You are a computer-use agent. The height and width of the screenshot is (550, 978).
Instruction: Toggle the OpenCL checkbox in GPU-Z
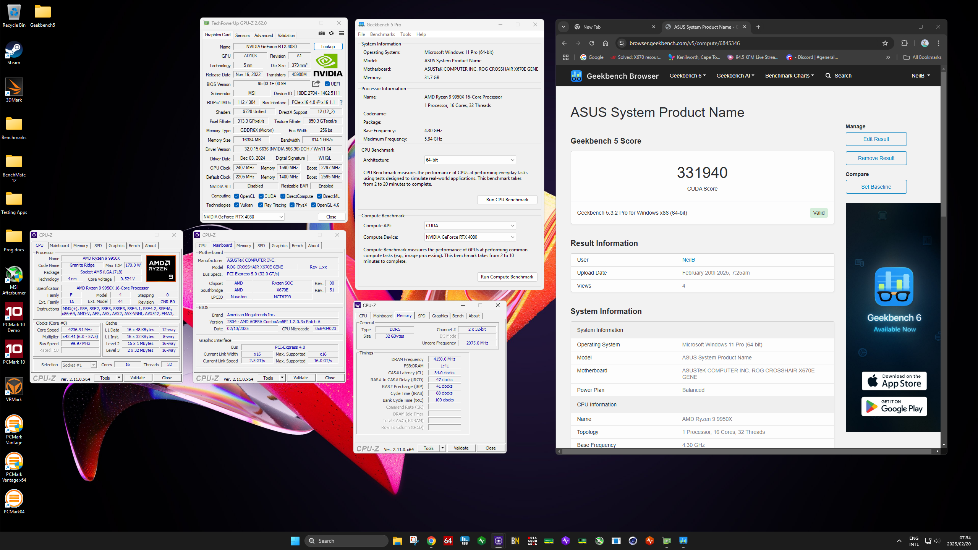(236, 196)
